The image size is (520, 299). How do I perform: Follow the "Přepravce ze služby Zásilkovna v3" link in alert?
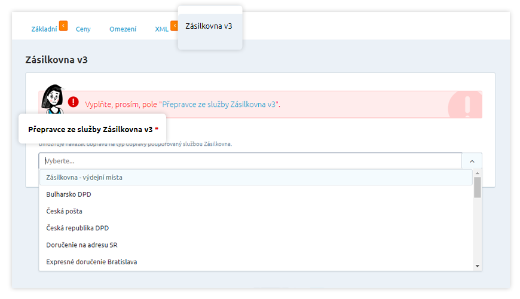219,105
